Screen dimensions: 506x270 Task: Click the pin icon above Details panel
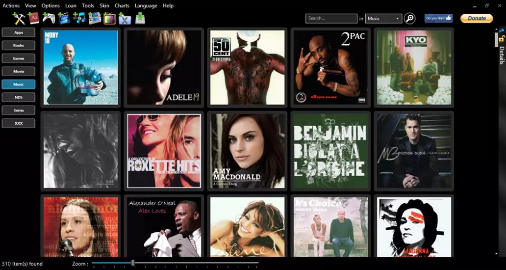501,30
